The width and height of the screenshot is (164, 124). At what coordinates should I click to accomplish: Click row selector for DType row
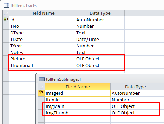pyautogui.click(x=6, y=33)
